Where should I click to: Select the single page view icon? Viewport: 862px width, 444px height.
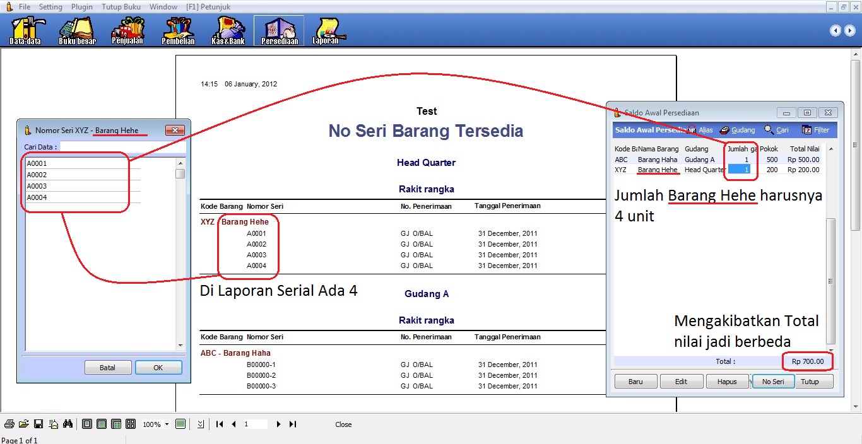[87, 424]
